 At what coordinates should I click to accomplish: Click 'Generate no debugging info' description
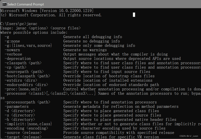tap(91, 41)
